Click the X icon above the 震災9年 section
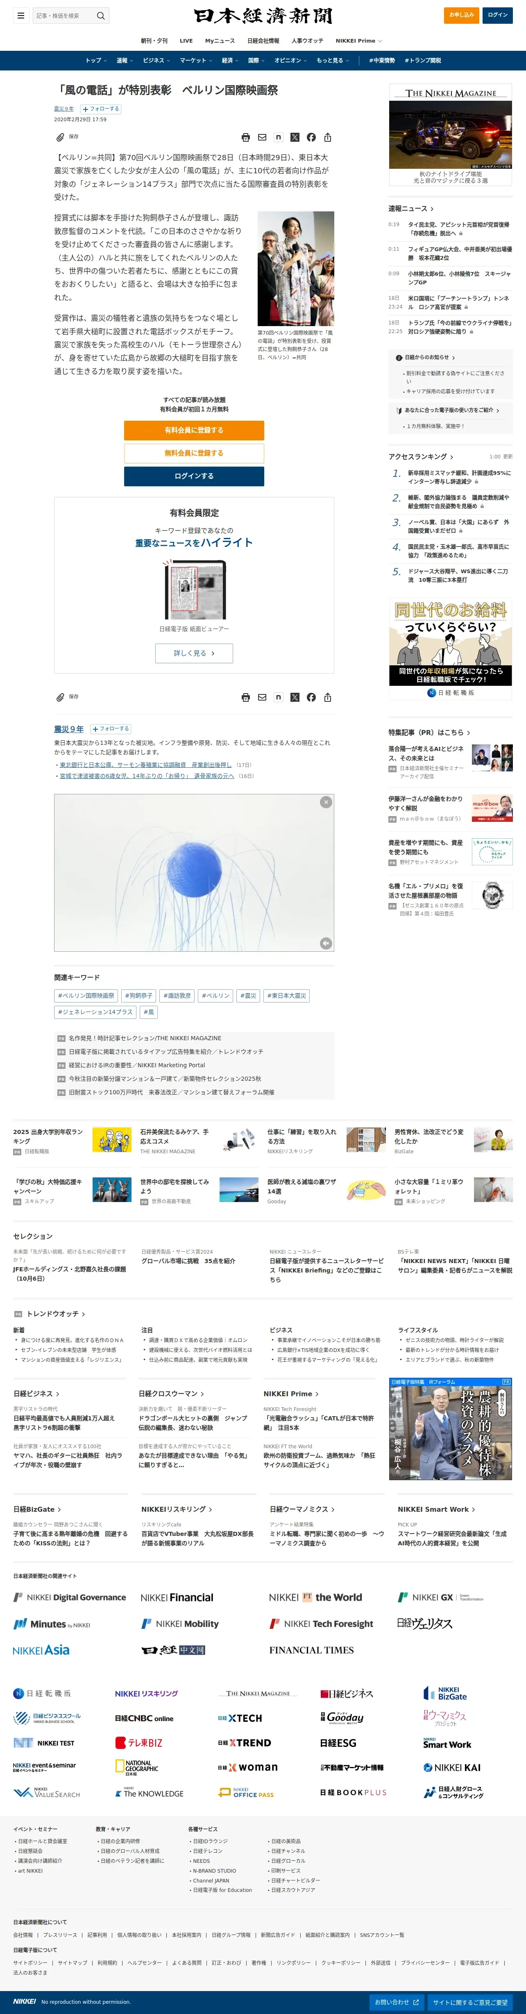The width and height of the screenshot is (526, 2014). (295, 697)
